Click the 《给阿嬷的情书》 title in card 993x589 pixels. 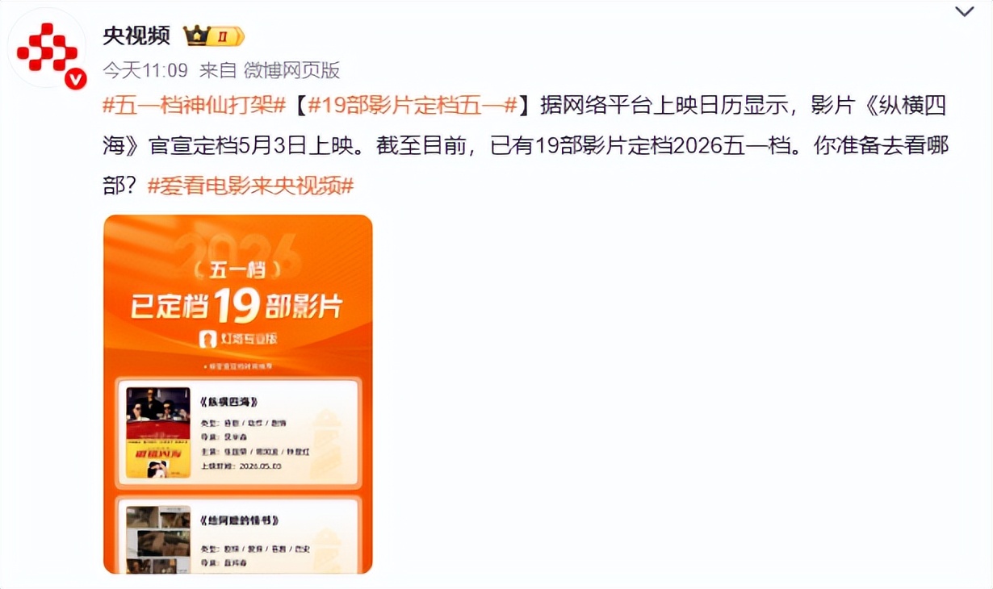tap(239, 520)
